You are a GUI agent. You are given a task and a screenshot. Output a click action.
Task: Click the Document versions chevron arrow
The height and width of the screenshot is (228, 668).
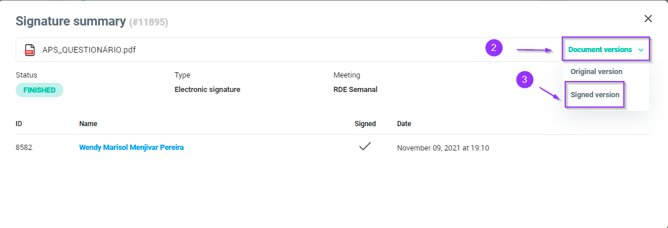coord(641,50)
